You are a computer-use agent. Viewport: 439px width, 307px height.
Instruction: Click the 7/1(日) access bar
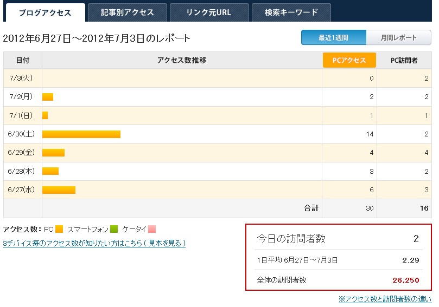[45, 115]
